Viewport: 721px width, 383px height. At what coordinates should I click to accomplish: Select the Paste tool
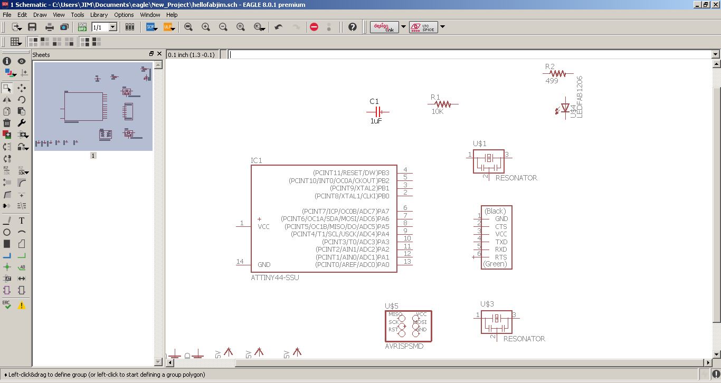[22, 111]
